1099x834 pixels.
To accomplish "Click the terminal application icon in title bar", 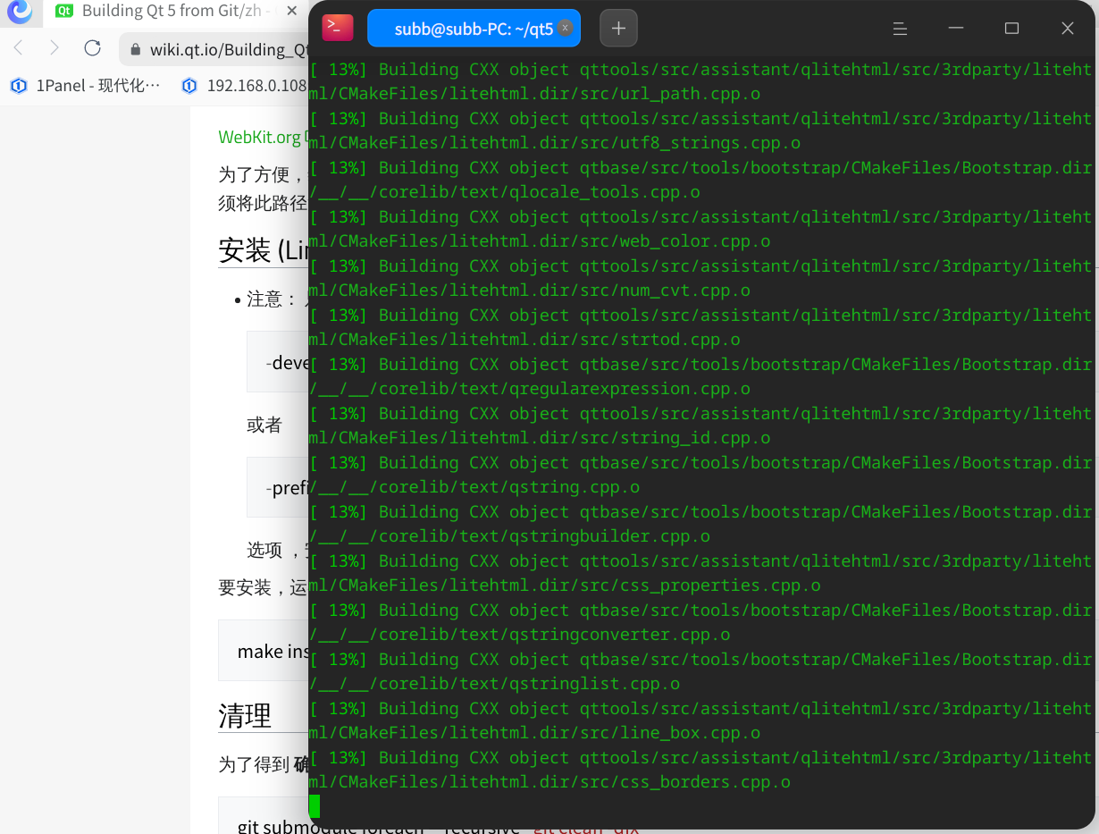I will pyautogui.click(x=338, y=28).
